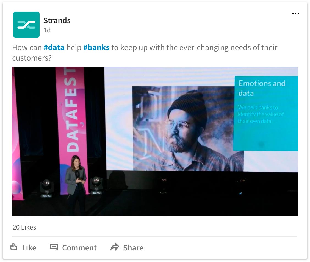Click the Strands teal logo avatar

(x=26, y=25)
